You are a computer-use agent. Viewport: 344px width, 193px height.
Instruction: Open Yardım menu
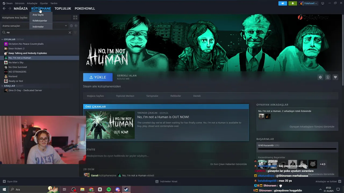click(54, 3)
